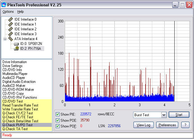The height and width of the screenshot is (139, 194).
Task: Click the POE value 35790
Action: click(85, 120)
